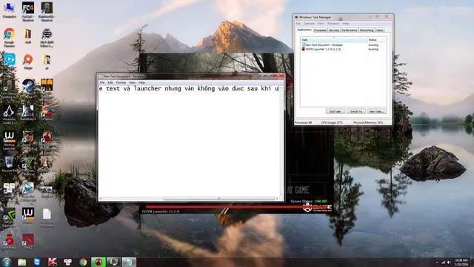Click the 'ISSVN Launcher v1.1.4' label
Viewport: 474px width, 267px height.
pos(161,211)
